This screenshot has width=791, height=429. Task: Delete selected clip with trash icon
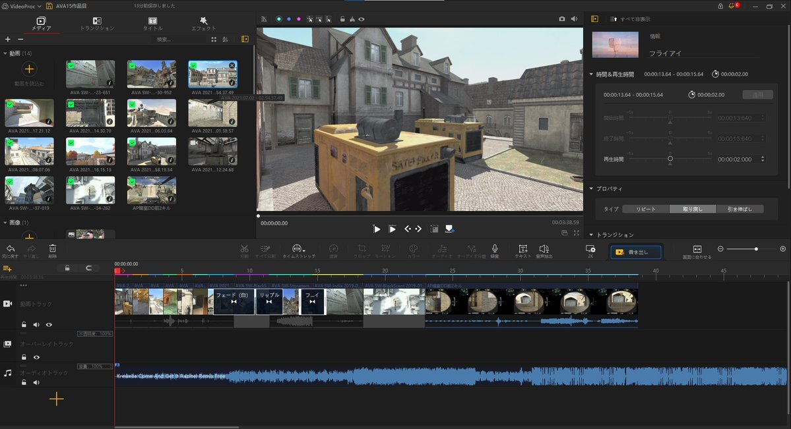pyautogui.click(x=53, y=250)
